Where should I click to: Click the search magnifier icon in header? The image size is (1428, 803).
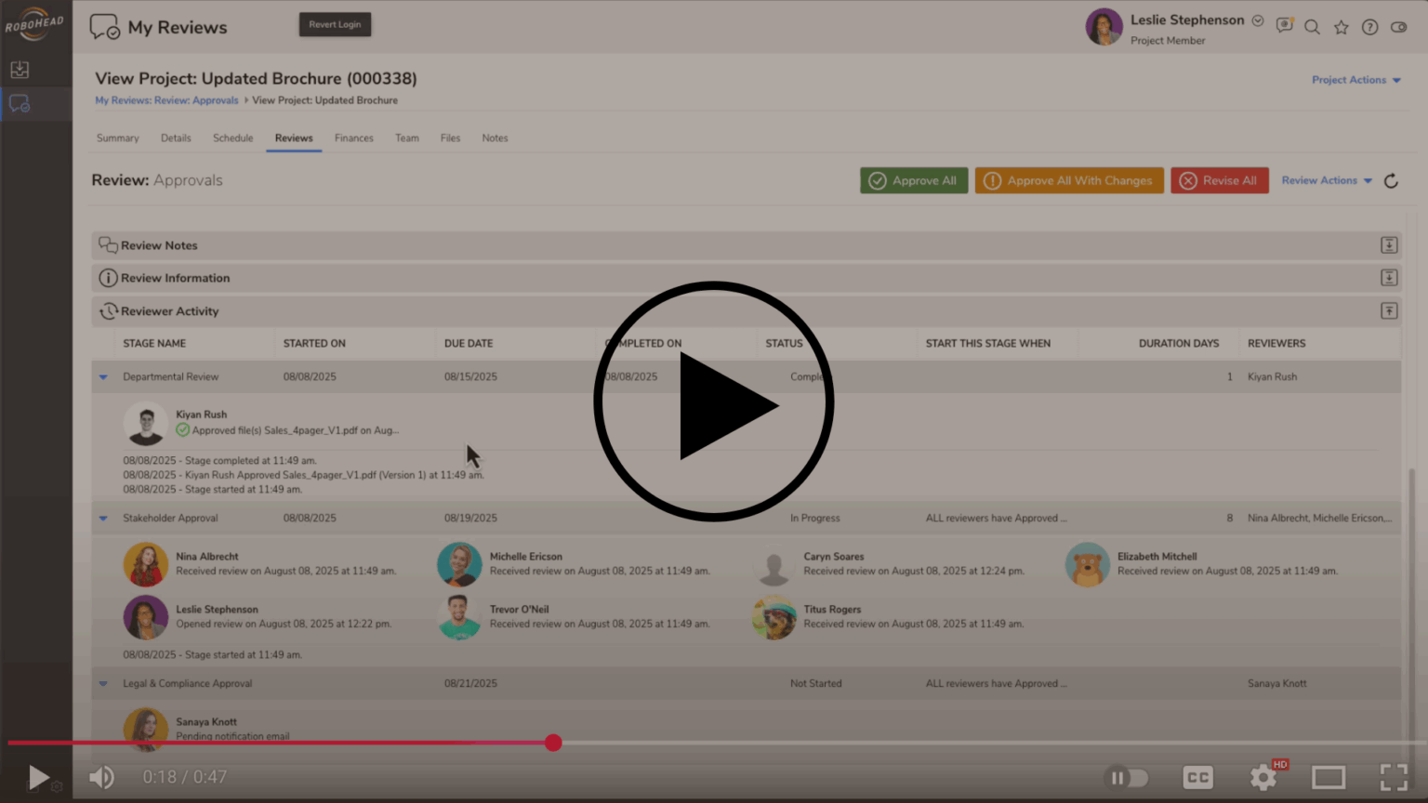[1312, 27]
